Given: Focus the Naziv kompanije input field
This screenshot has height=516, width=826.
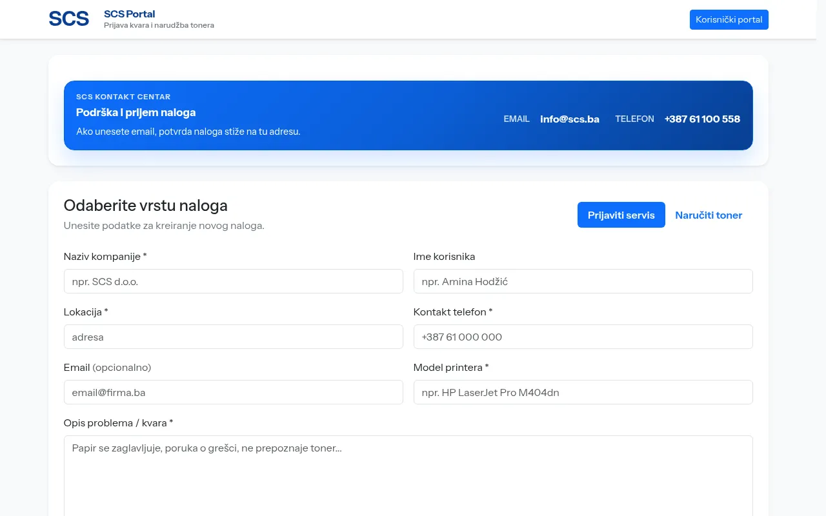Looking at the screenshot, I should pos(234,281).
